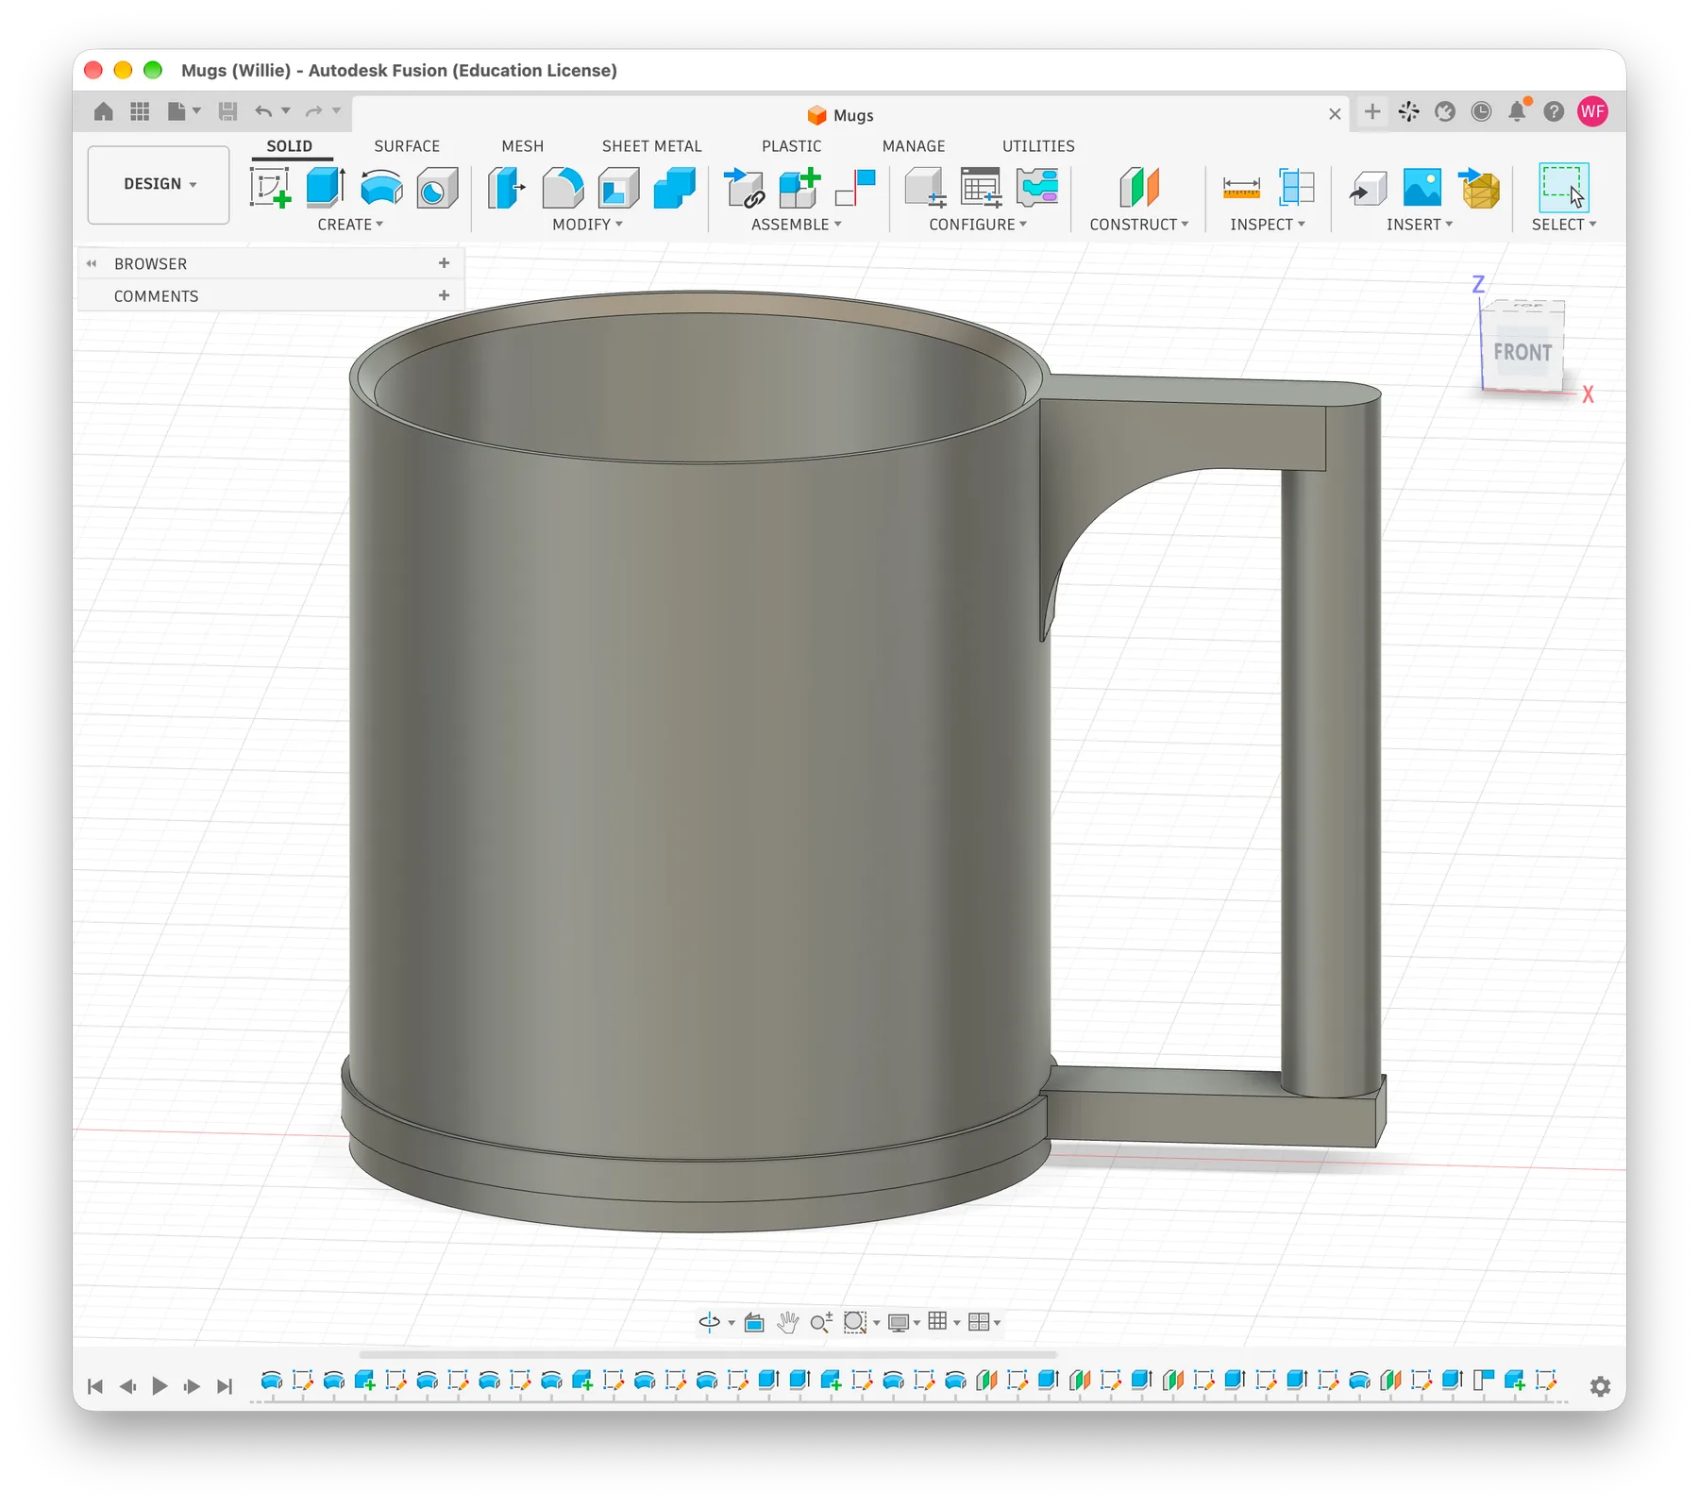
Task: Switch to the SURFACE tab
Action: 407,146
